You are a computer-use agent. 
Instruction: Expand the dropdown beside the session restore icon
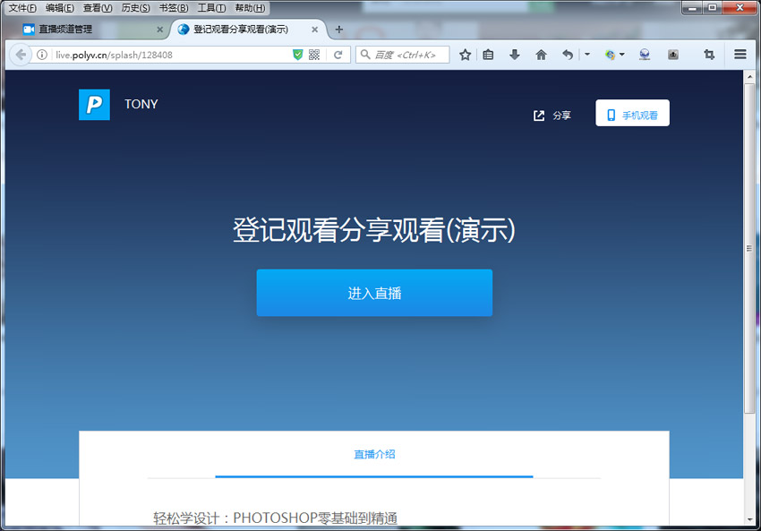tap(586, 55)
